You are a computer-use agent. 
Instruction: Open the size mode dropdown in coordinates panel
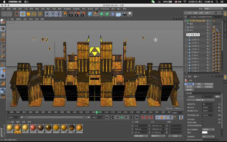158,136
